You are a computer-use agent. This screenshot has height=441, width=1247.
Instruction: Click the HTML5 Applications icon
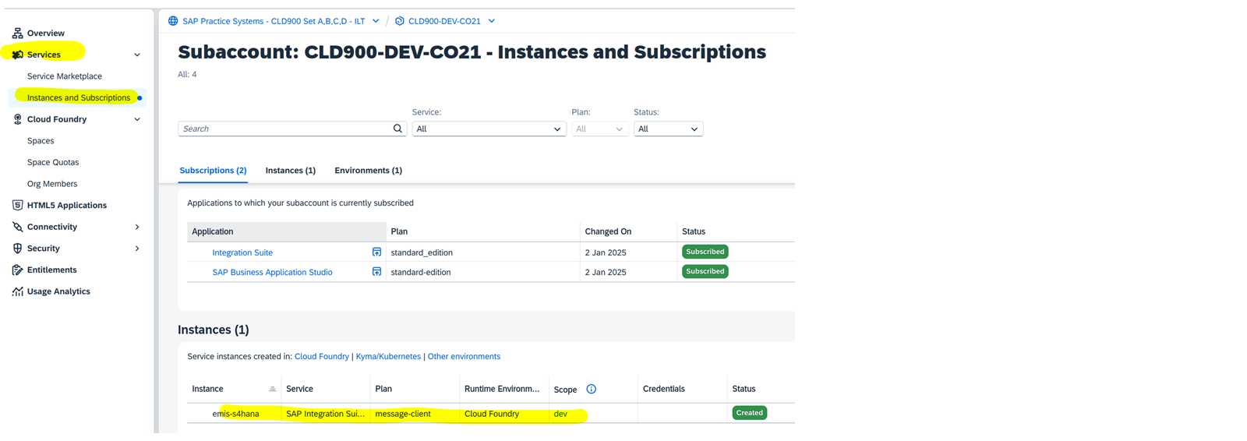tap(17, 205)
